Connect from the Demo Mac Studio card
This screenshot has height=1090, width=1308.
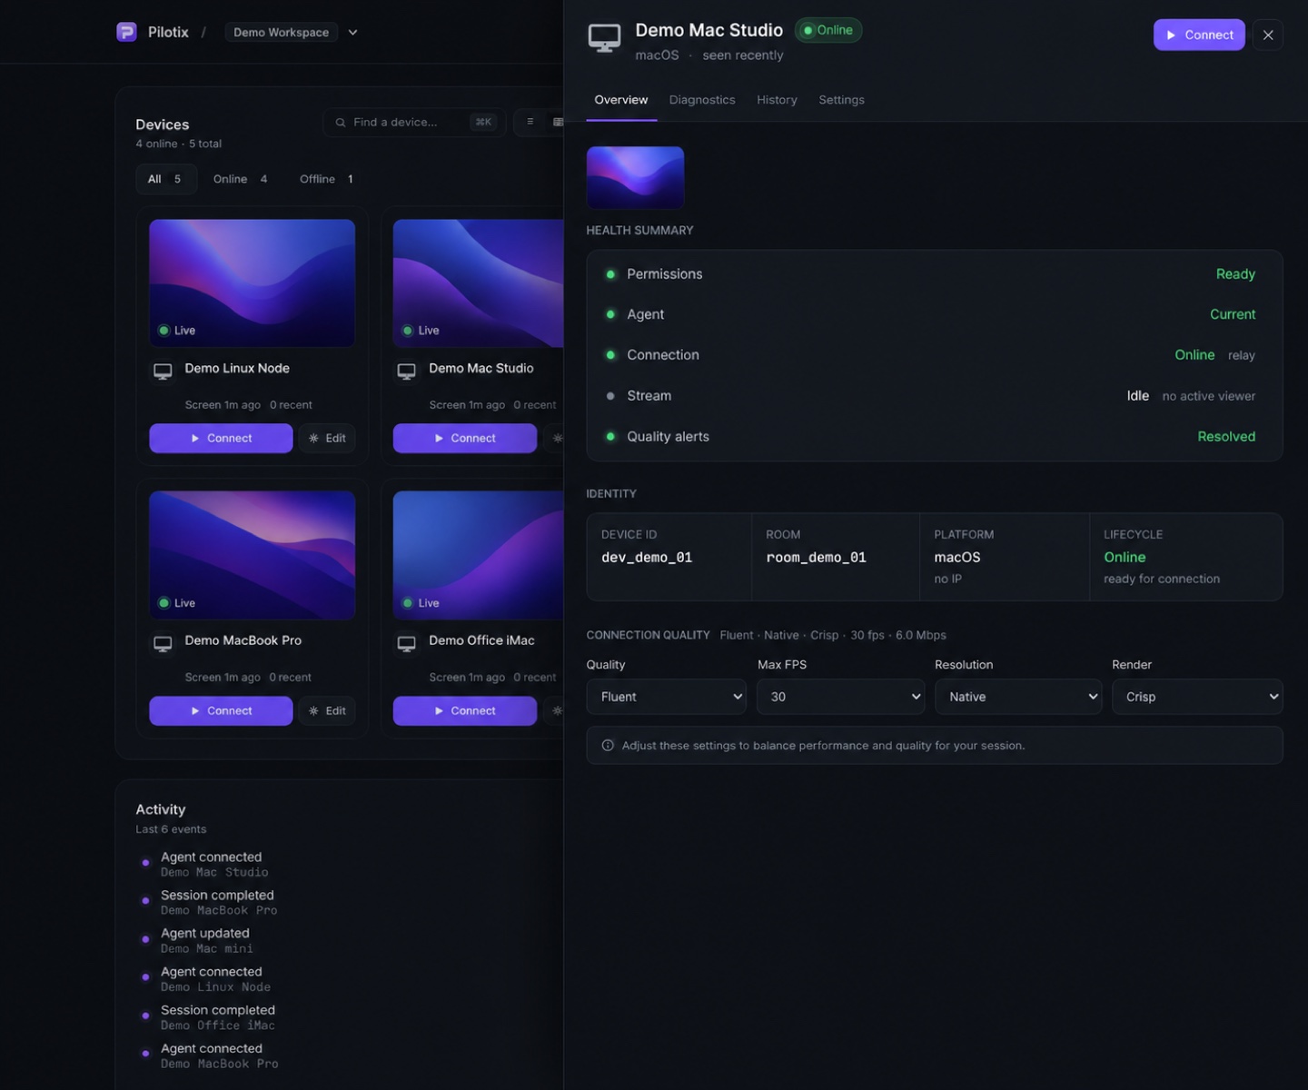tap(465, 438)
